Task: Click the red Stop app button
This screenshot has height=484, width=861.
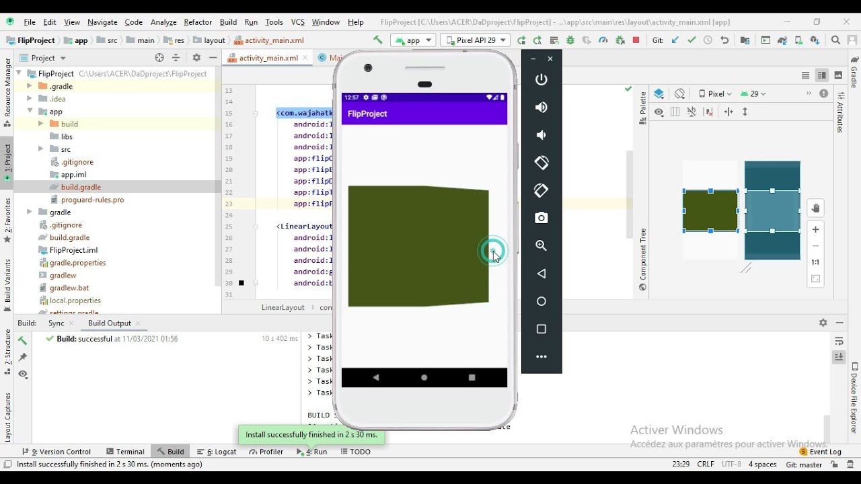Action: [x=636, y=40]
